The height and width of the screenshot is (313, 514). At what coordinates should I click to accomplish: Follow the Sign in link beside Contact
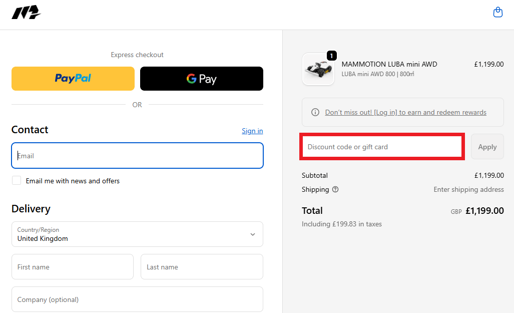click(252, 131)
